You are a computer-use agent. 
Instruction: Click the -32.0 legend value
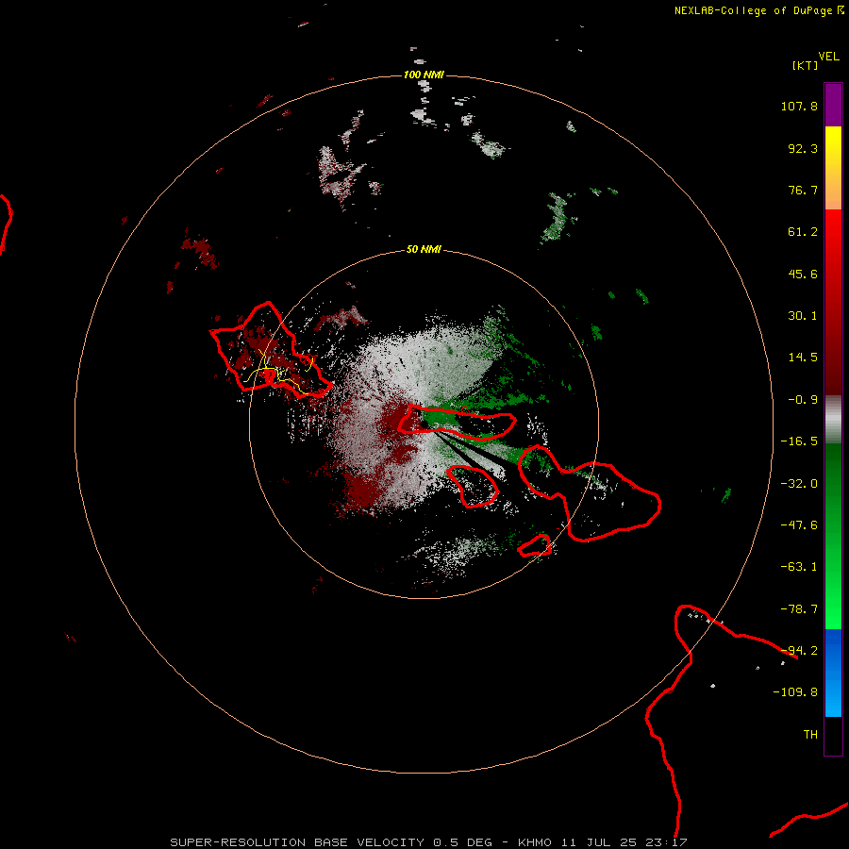pos(799,484)
